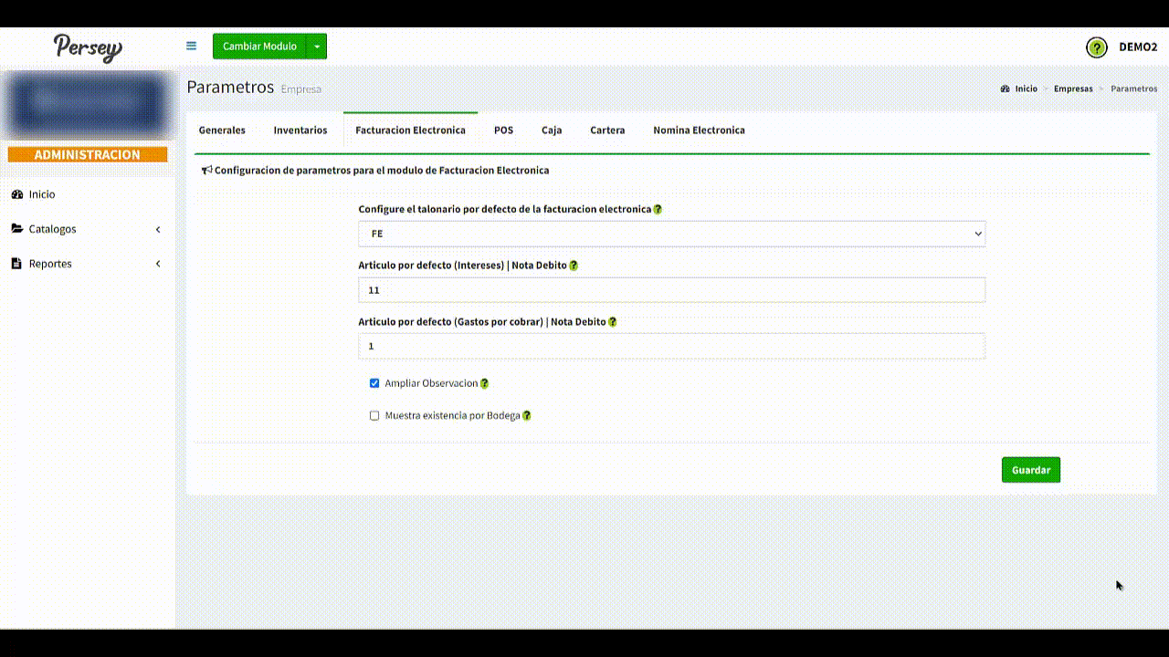This screenshot has height=657, width=1169.
Task: Switch to the Inventarios tab
Action: coord(300,130)
